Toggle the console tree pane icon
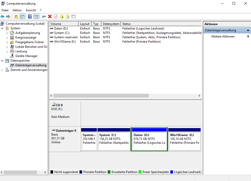The image size is (251, 181). click(22, 17)
